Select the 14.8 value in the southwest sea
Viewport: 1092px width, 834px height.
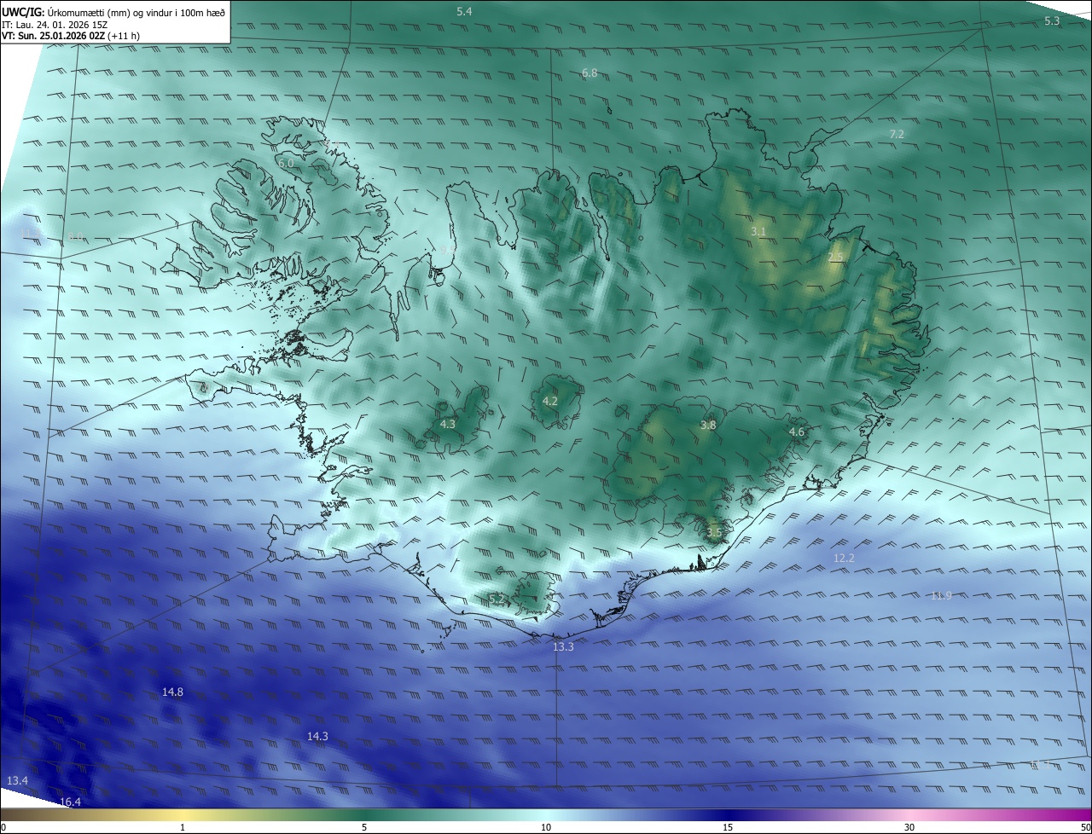(x=172, y=692)
